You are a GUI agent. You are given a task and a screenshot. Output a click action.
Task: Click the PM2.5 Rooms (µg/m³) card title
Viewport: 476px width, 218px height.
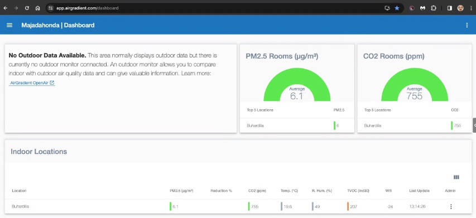282,56
